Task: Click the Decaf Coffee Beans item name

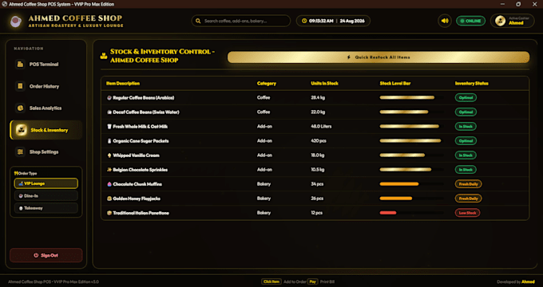Action: 146,112
